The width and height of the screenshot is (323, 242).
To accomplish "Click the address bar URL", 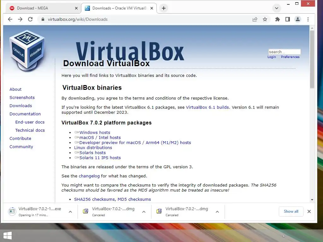I will pyautogui.click(x=78, y=19).
